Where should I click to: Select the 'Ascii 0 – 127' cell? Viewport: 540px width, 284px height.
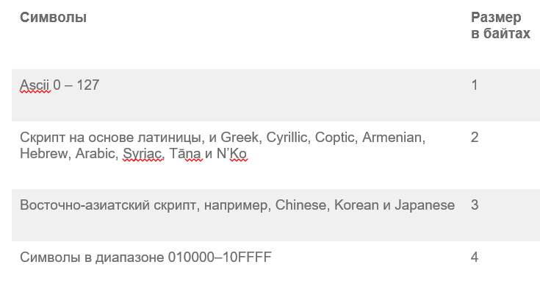point(60,85)
